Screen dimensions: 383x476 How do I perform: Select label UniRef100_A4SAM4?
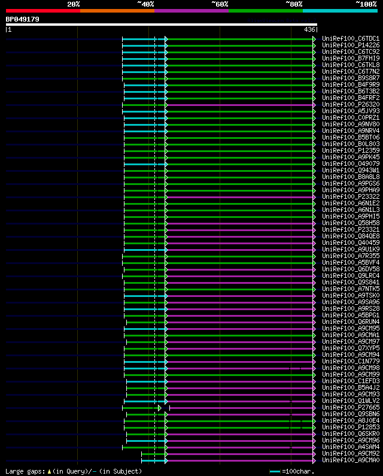coord(351,447)
